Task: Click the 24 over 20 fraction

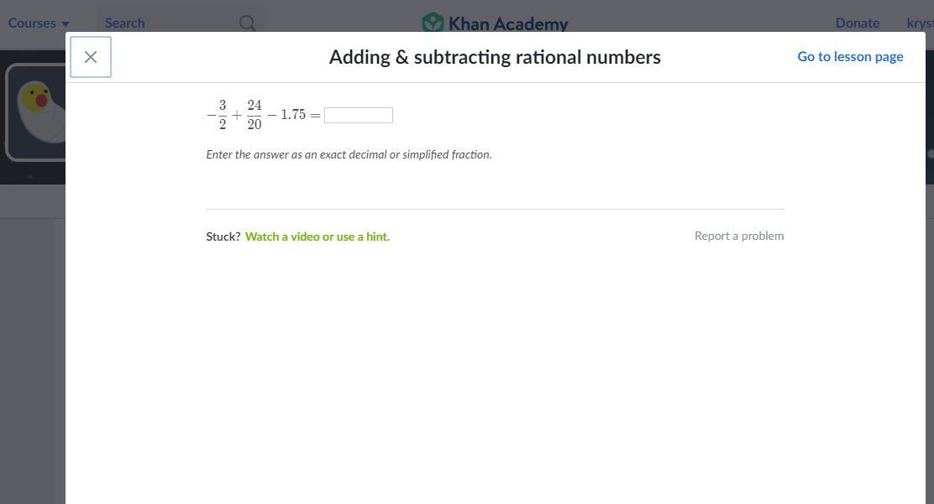Action: point(254,115)
